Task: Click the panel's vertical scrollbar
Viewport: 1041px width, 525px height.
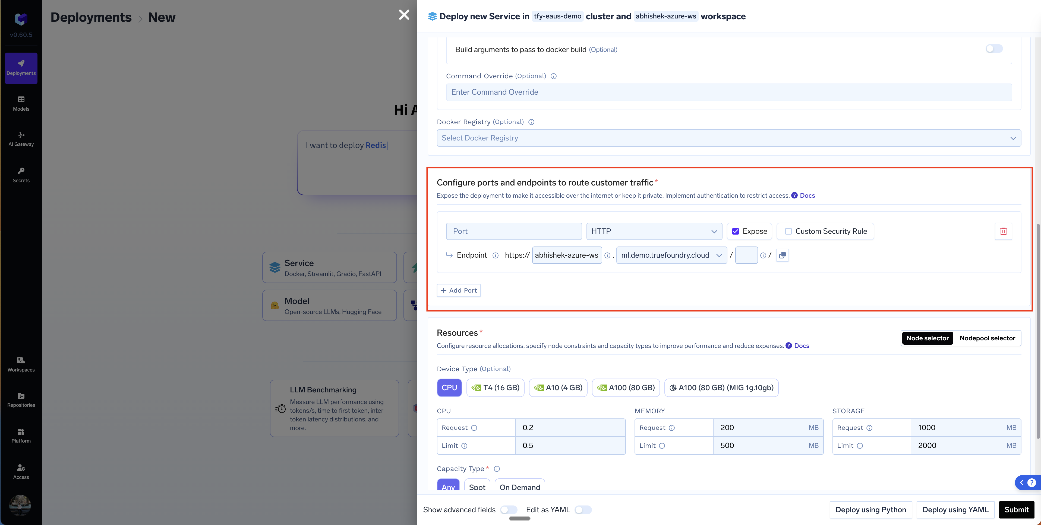Action: [1038, 331]
